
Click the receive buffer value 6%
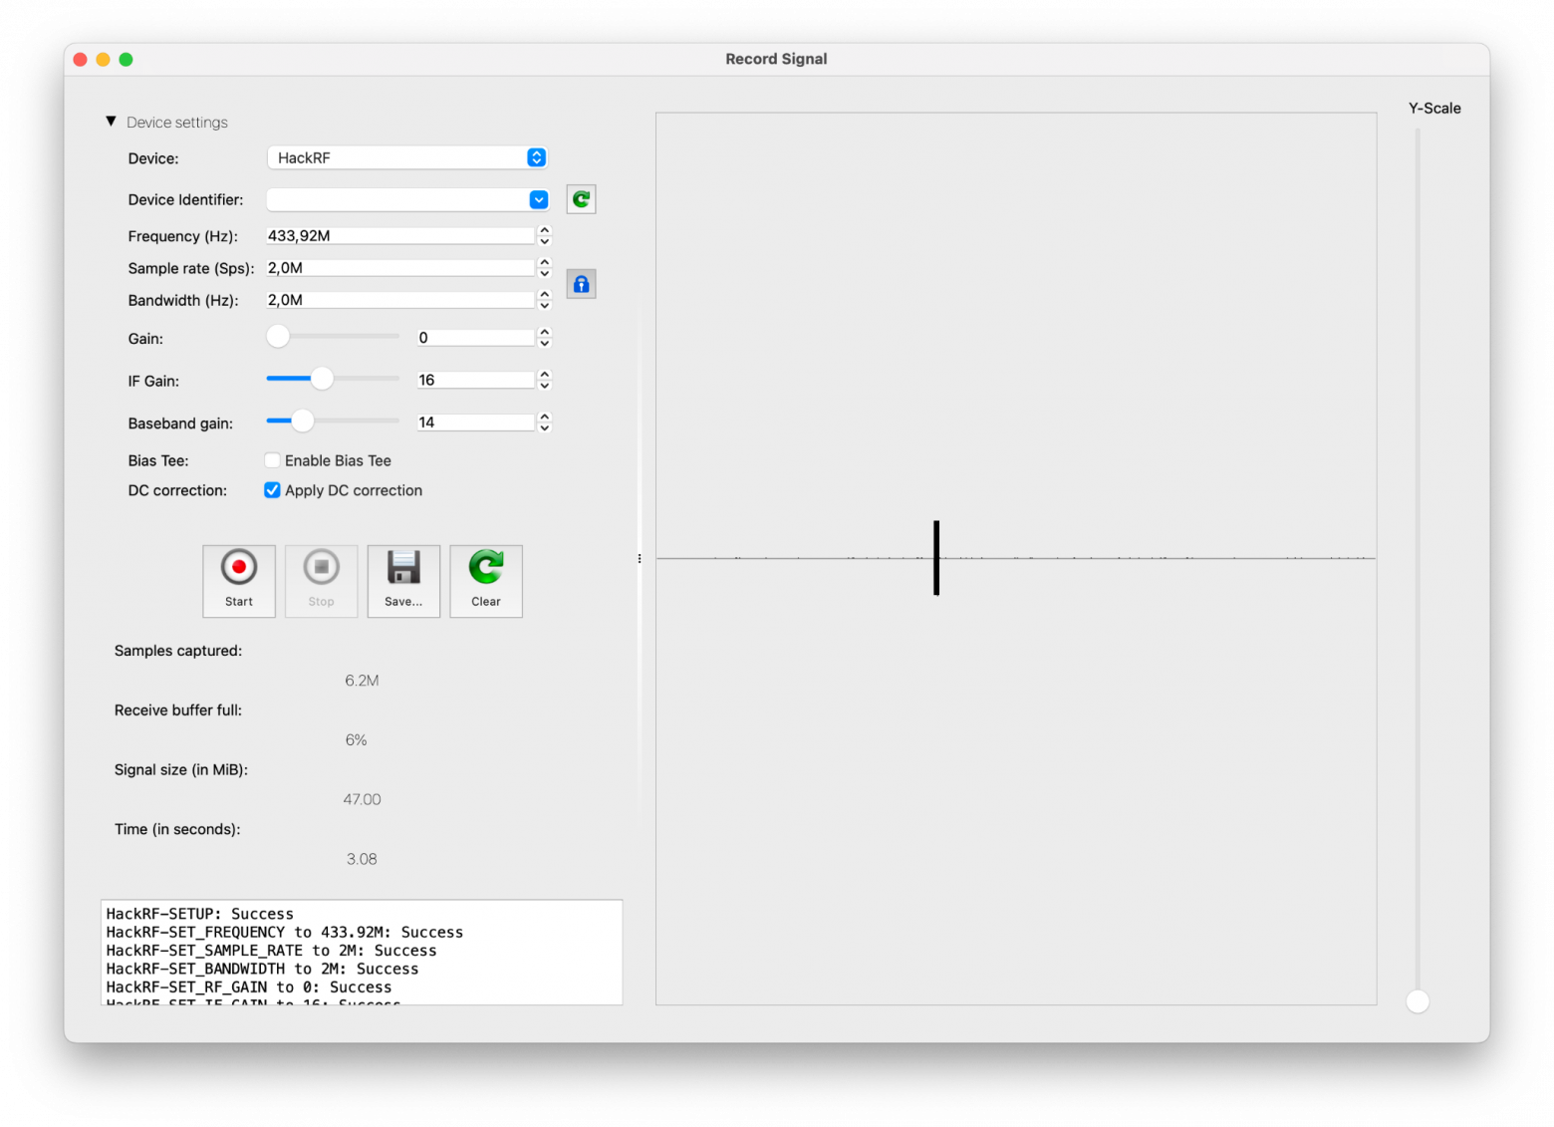356,740
